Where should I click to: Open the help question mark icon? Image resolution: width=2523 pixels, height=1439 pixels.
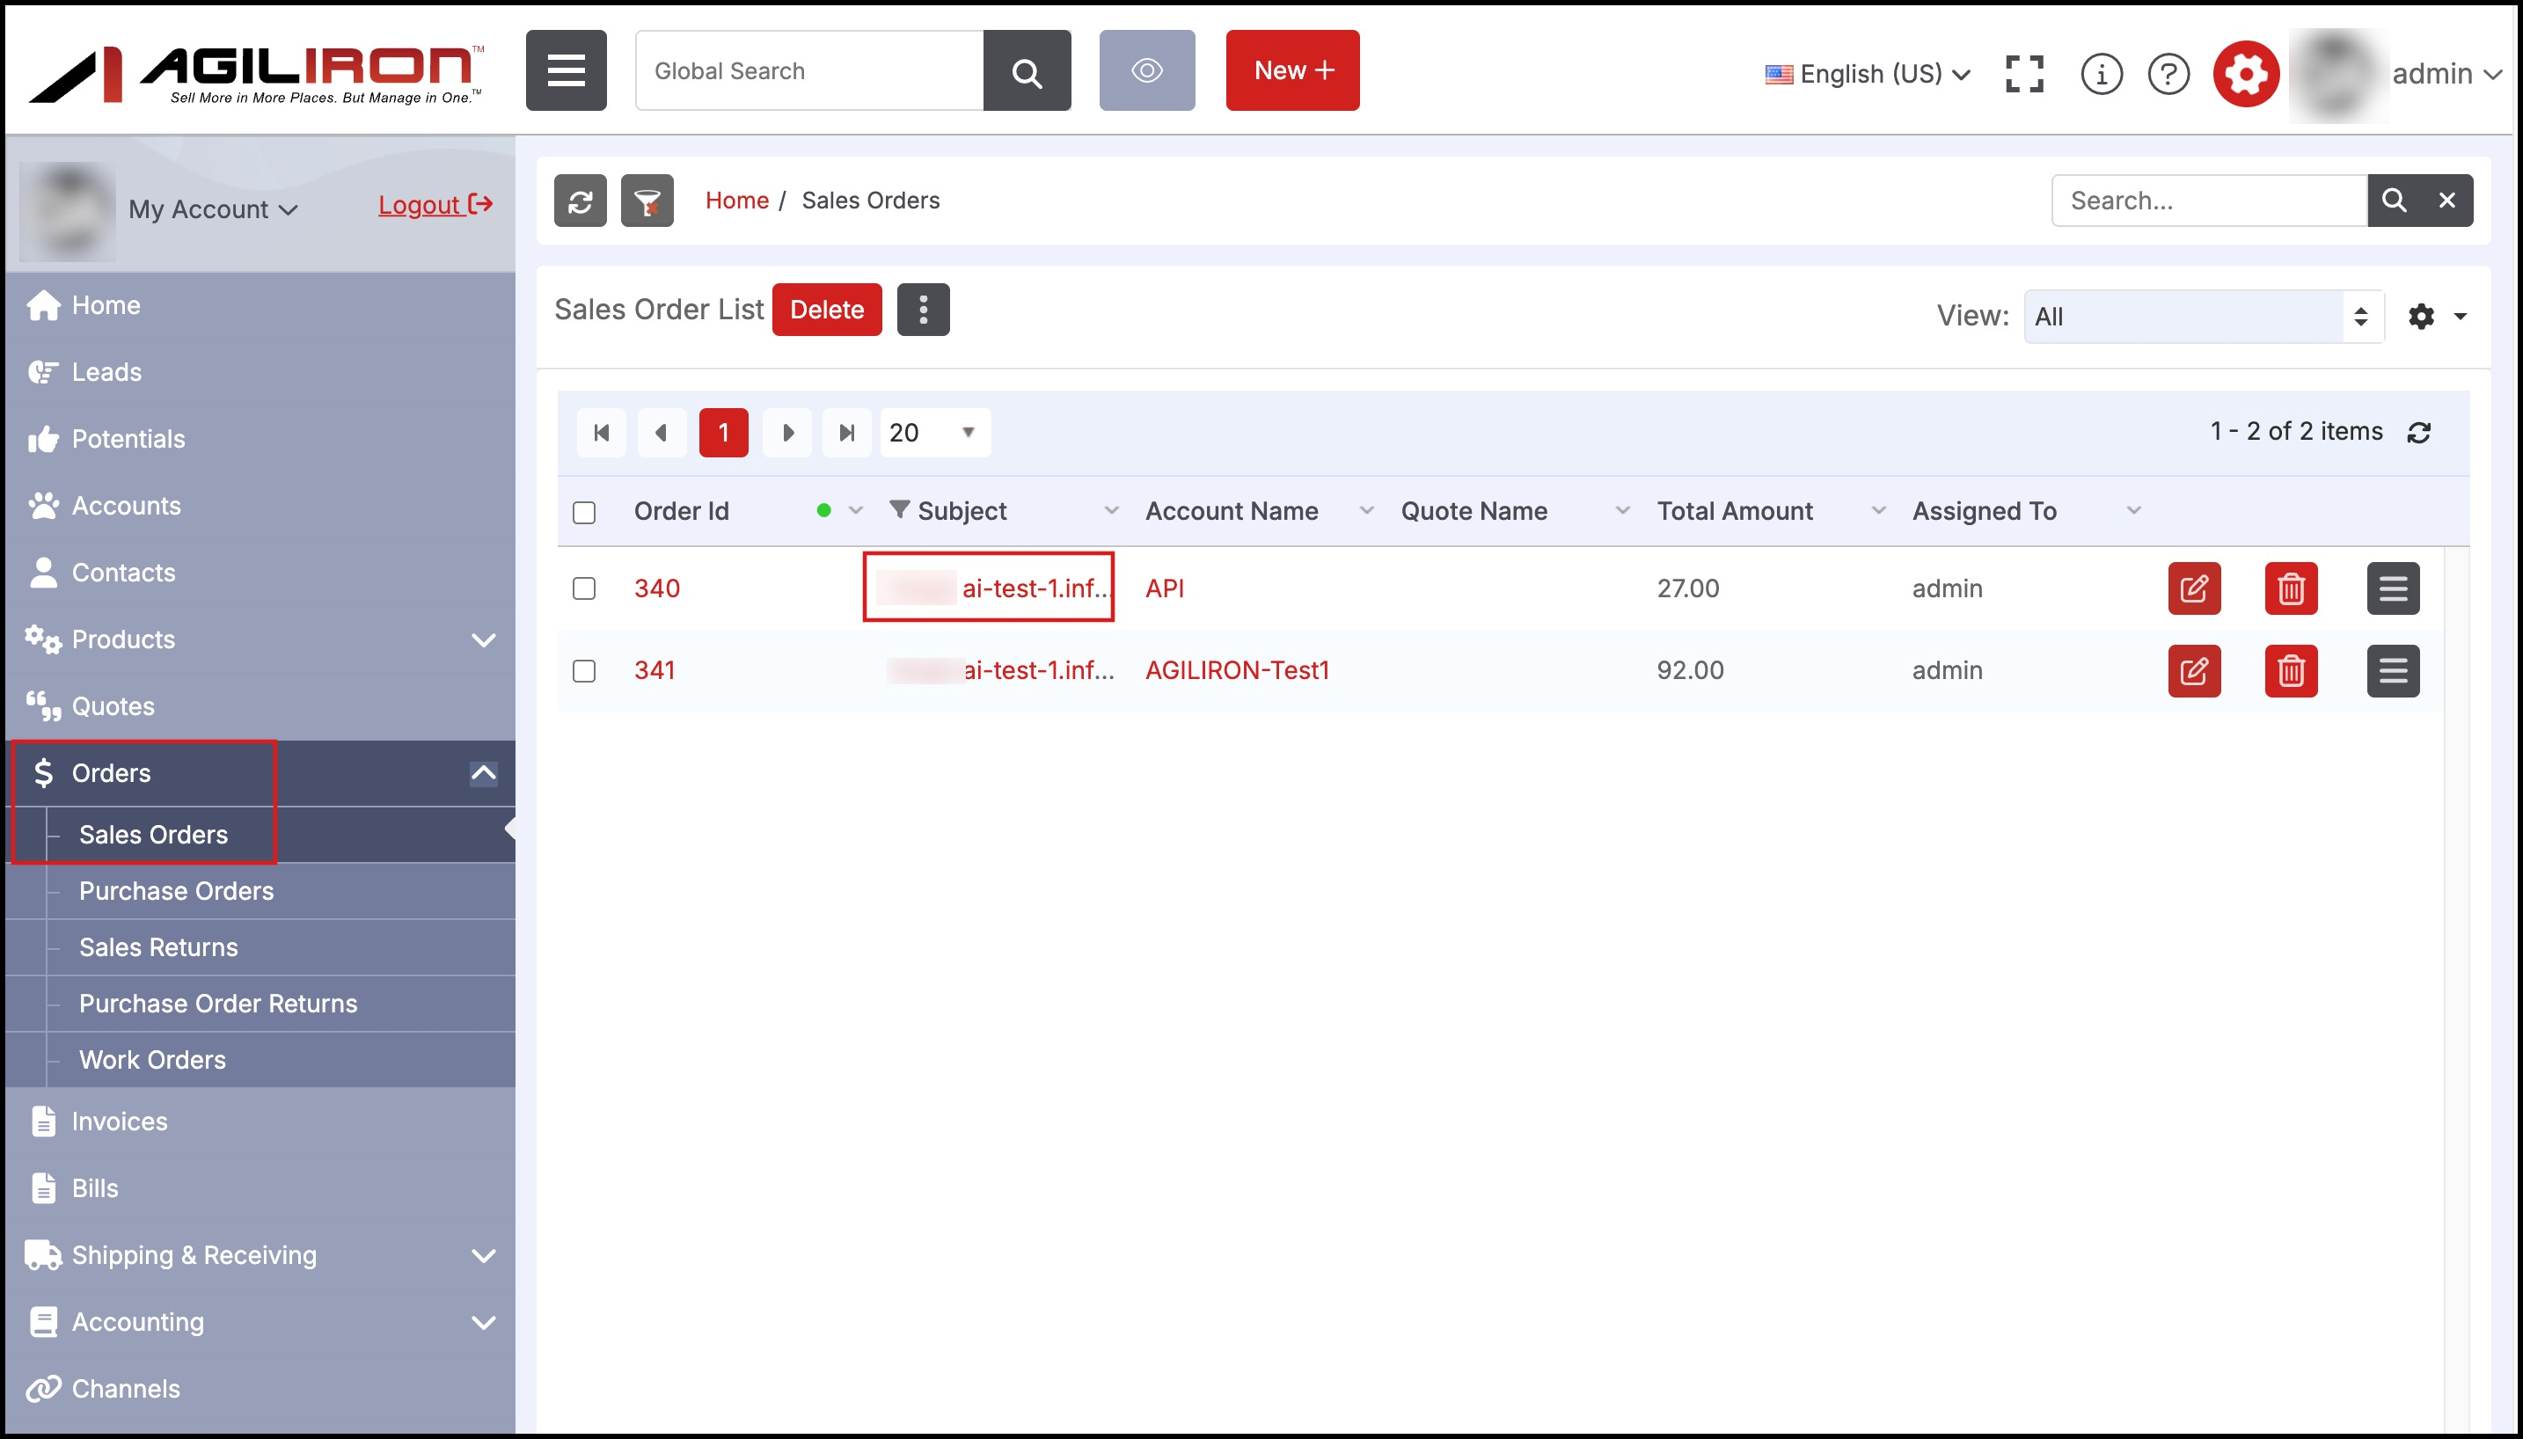[x=2168, y=73]
